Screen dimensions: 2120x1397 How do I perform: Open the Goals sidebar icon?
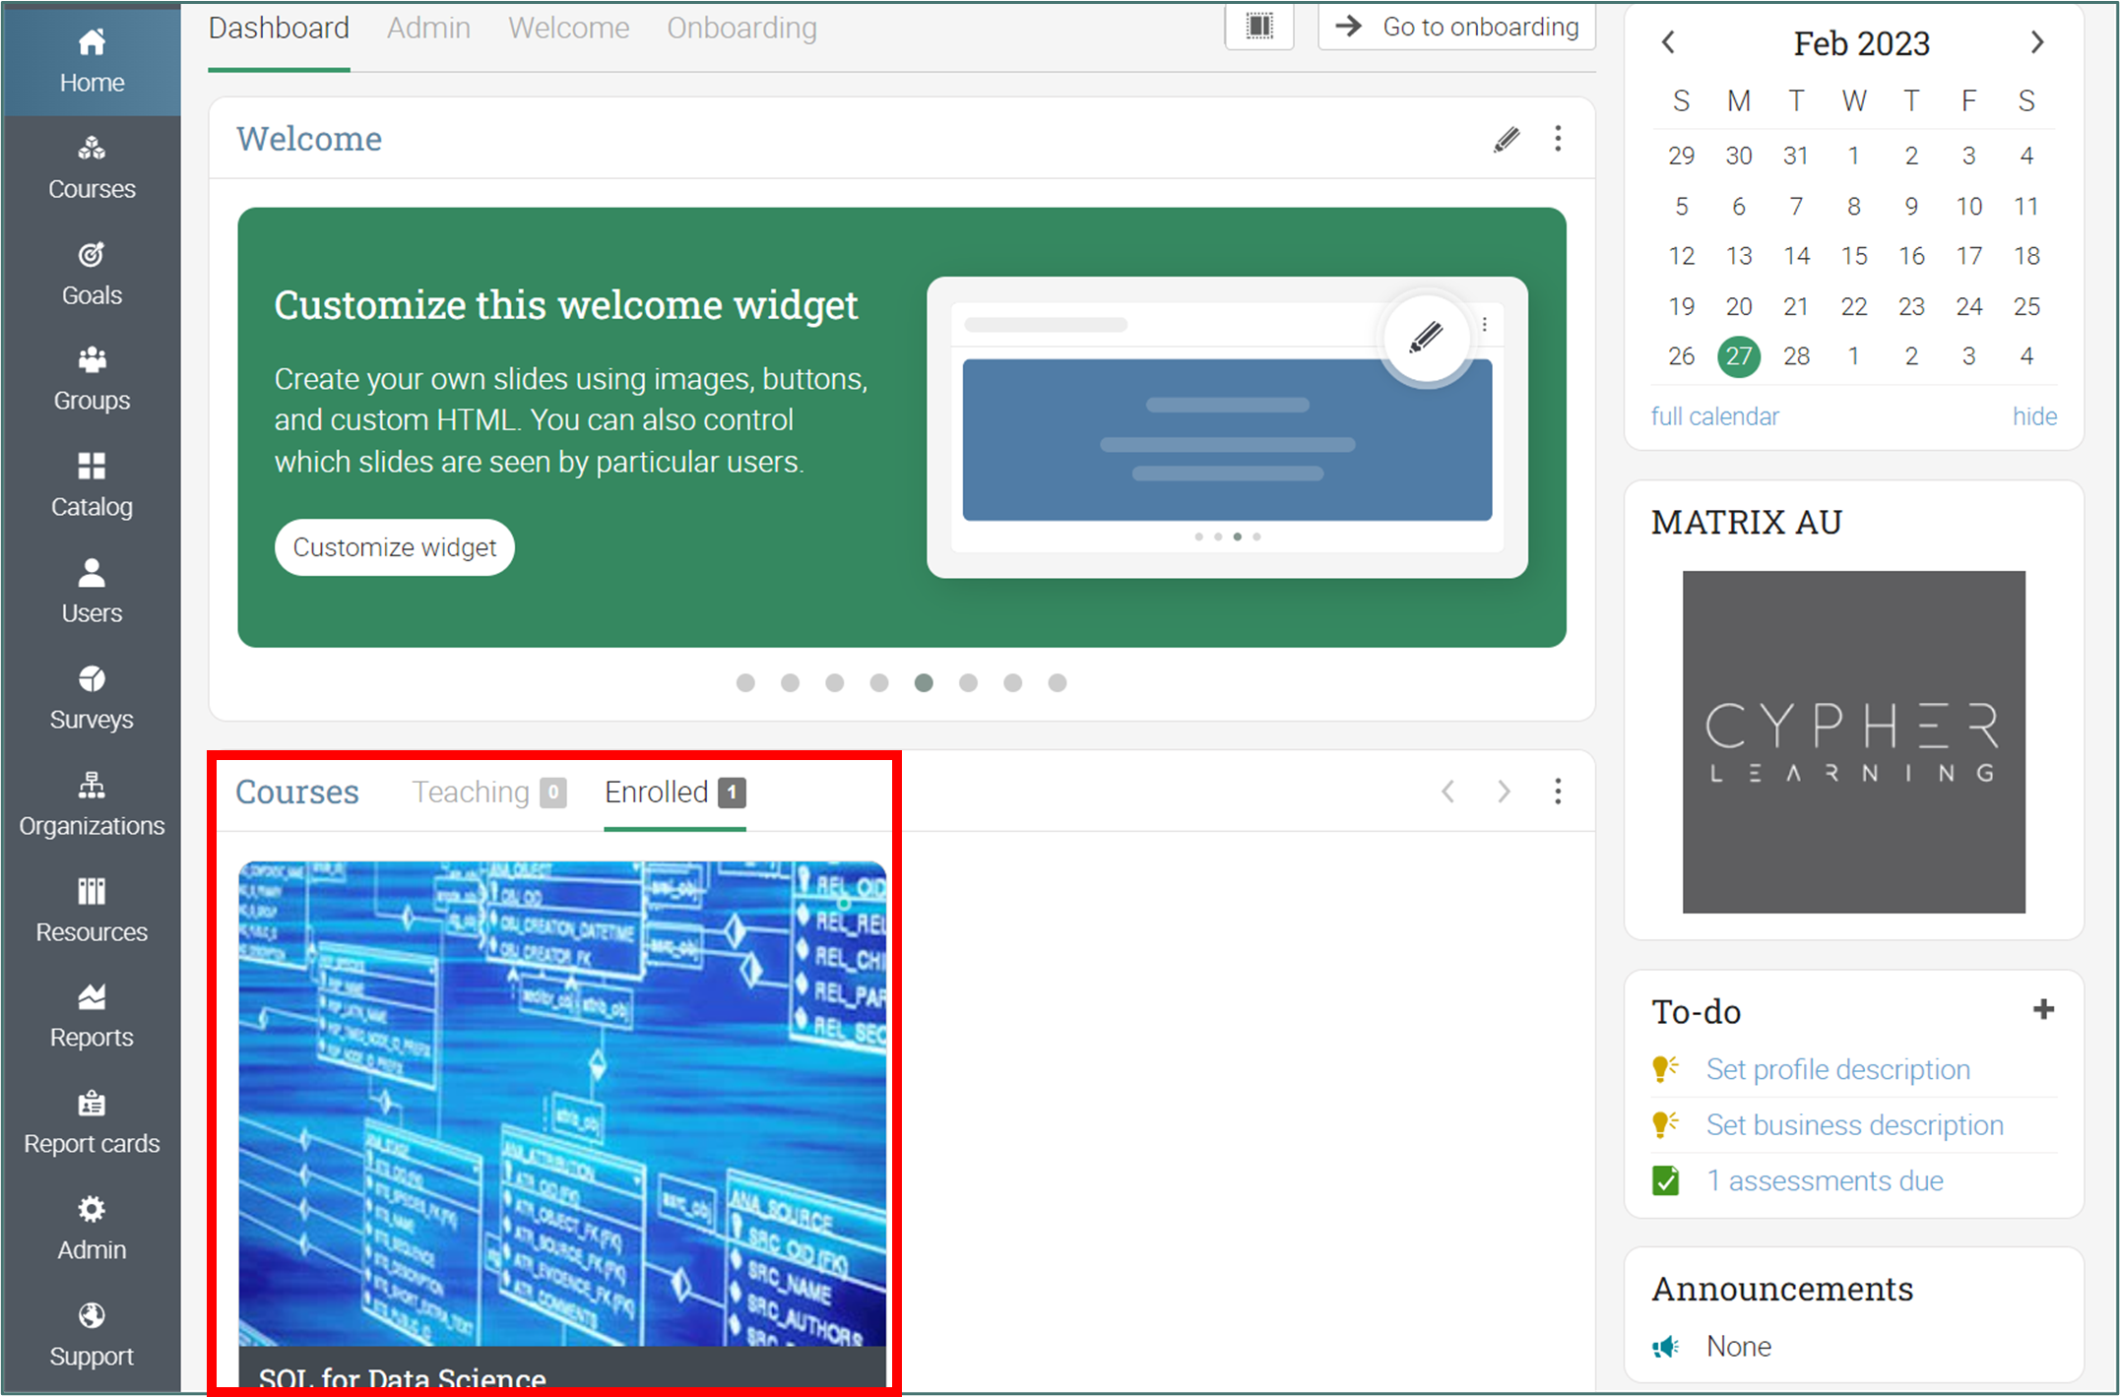click(92, 256)
